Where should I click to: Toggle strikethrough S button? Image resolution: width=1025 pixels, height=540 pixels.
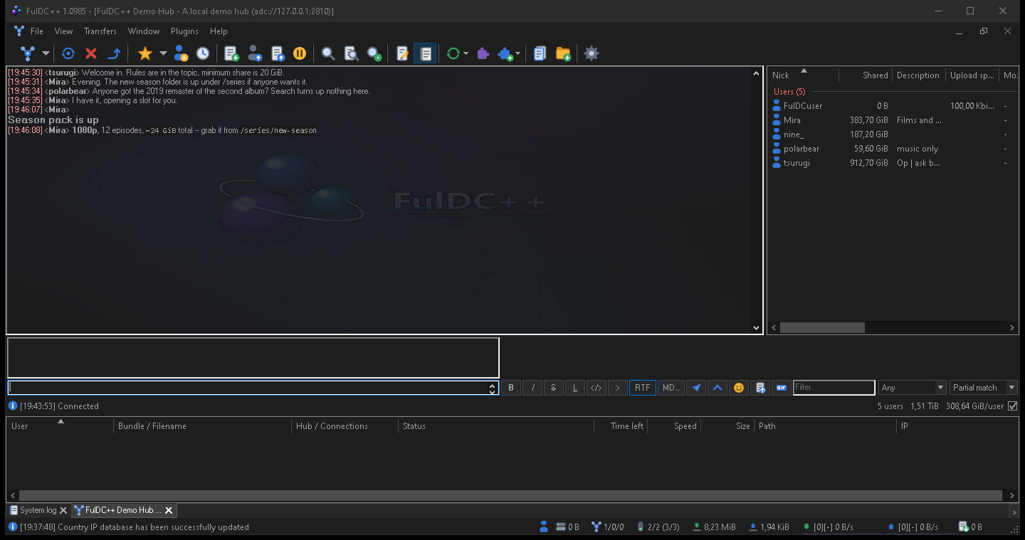coord(554,388)
